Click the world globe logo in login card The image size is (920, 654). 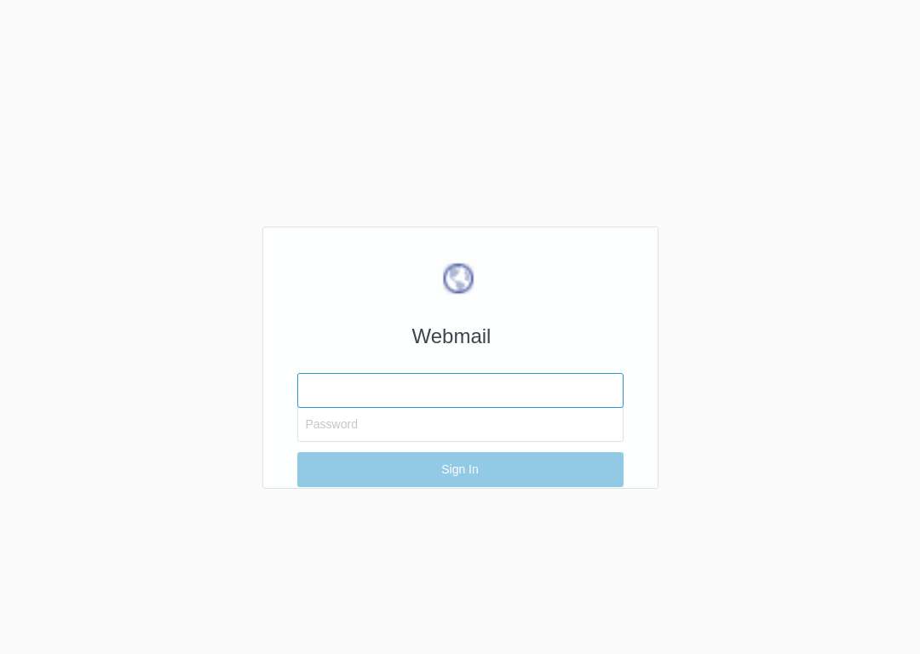pos(458,278)
